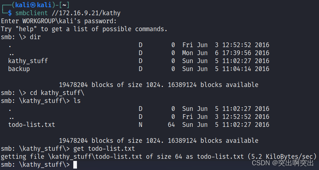Click the Mon Jun 6 17:39:56 timestamp
This screenshot has height=170, width=319.
pos(226,53)
